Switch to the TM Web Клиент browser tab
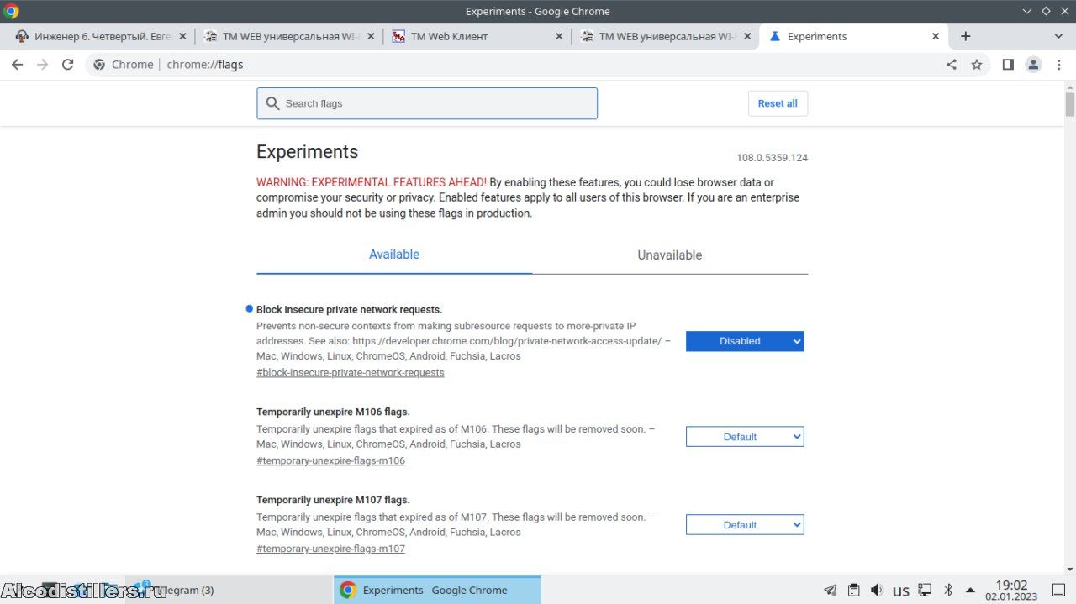Image resolution: width=1076 pixels, height=604 pixels. coord(477,36)
